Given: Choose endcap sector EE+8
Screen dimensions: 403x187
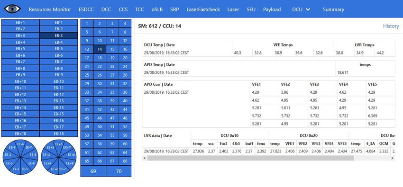Looking at the screenshot, I should [x=71, y=155].
